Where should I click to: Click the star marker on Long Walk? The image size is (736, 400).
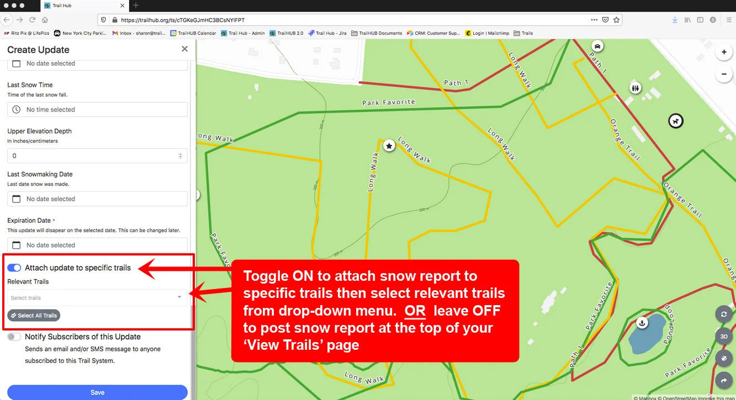pyautogui.click(x=389, y=146)
